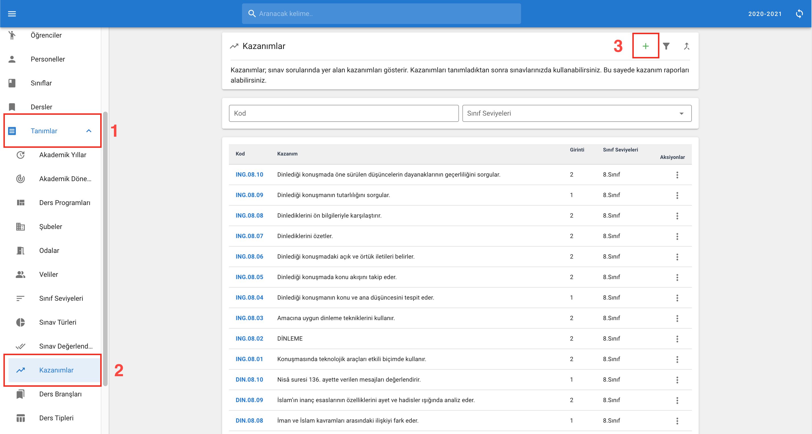Open actions menu for DIN.08.10
The height and width of the screenshot is (434, 812).
point(677,380)
